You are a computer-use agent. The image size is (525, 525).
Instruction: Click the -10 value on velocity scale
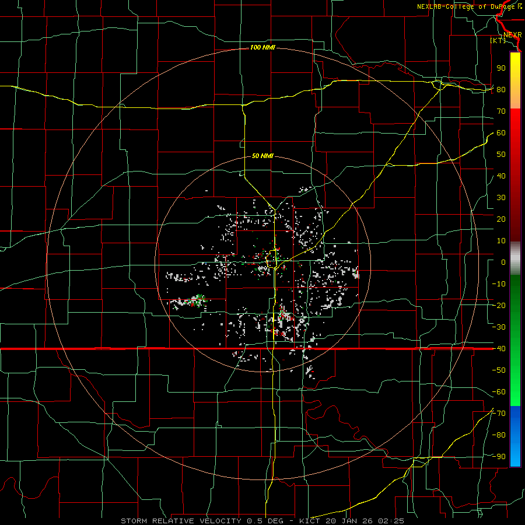[499, 284]
